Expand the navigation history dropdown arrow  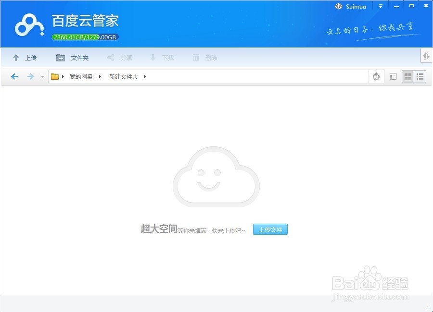click(x=42, y=76)
